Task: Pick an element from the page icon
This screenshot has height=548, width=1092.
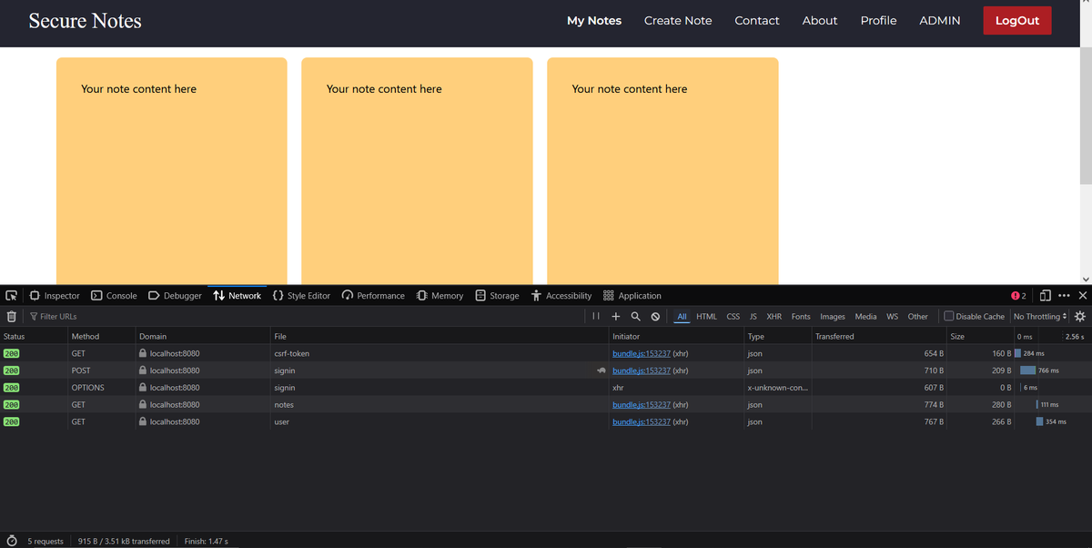Action: point(11,296)
